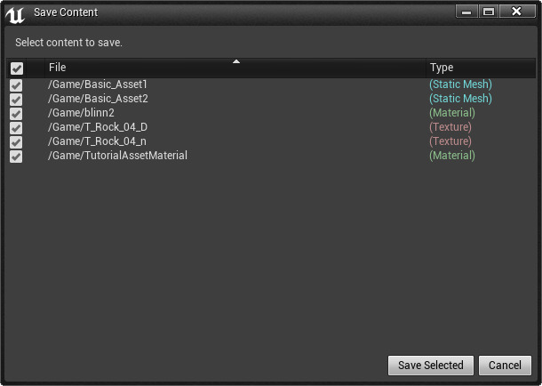
Task: Uncheck the /Game/blinn2 checkbox
Action: pyautogui.click(x=16, y=114)
